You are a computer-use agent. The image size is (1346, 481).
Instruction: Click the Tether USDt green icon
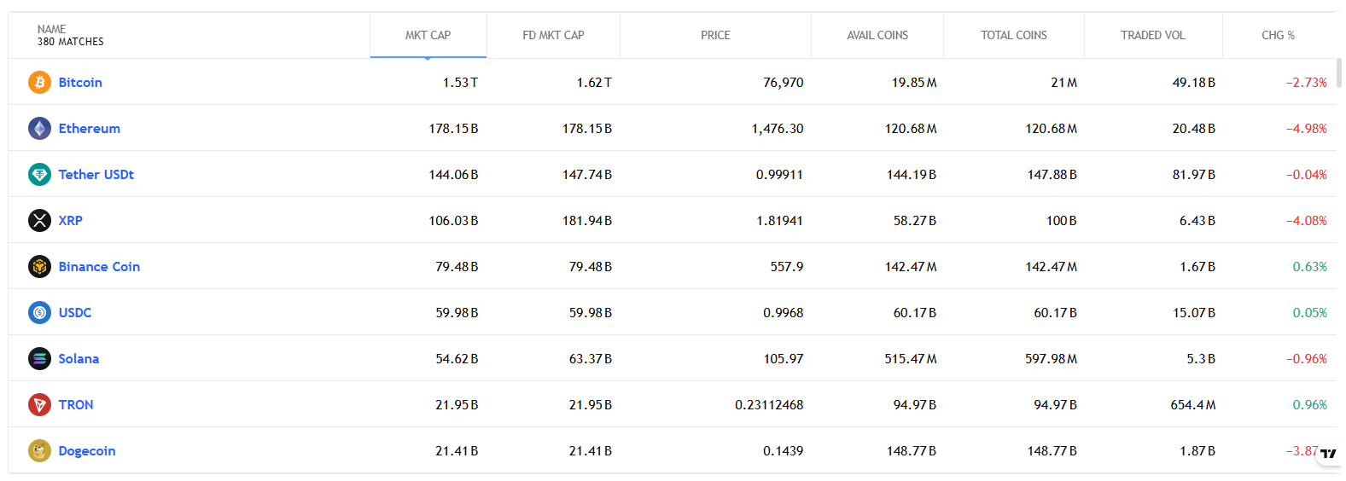click(39, 175)
